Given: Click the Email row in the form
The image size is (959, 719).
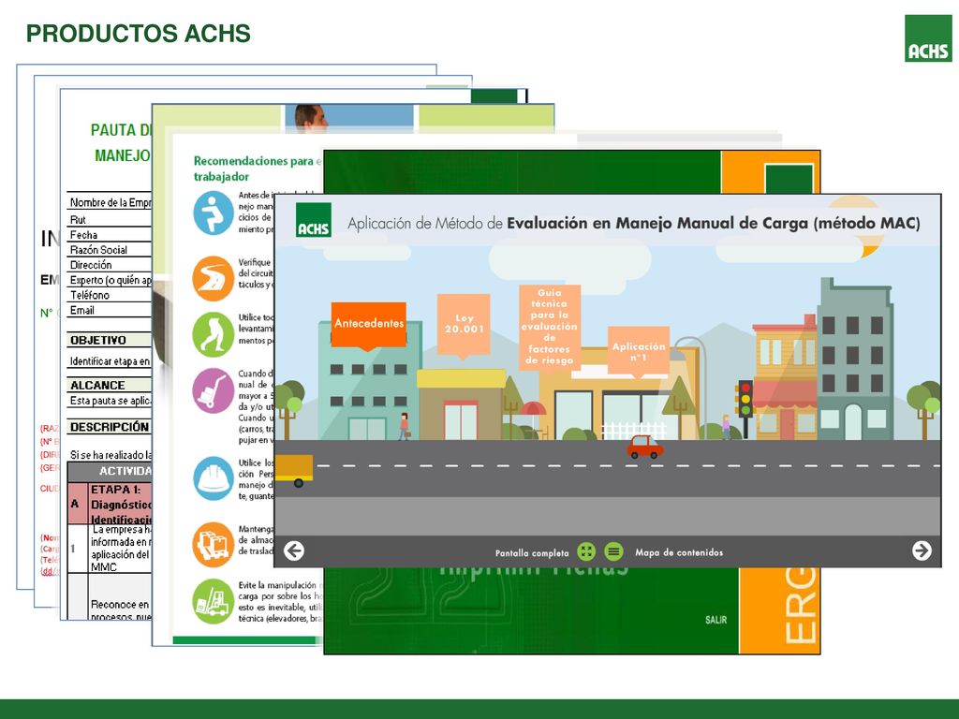Looking at the screenshot, I should point(109,310).
